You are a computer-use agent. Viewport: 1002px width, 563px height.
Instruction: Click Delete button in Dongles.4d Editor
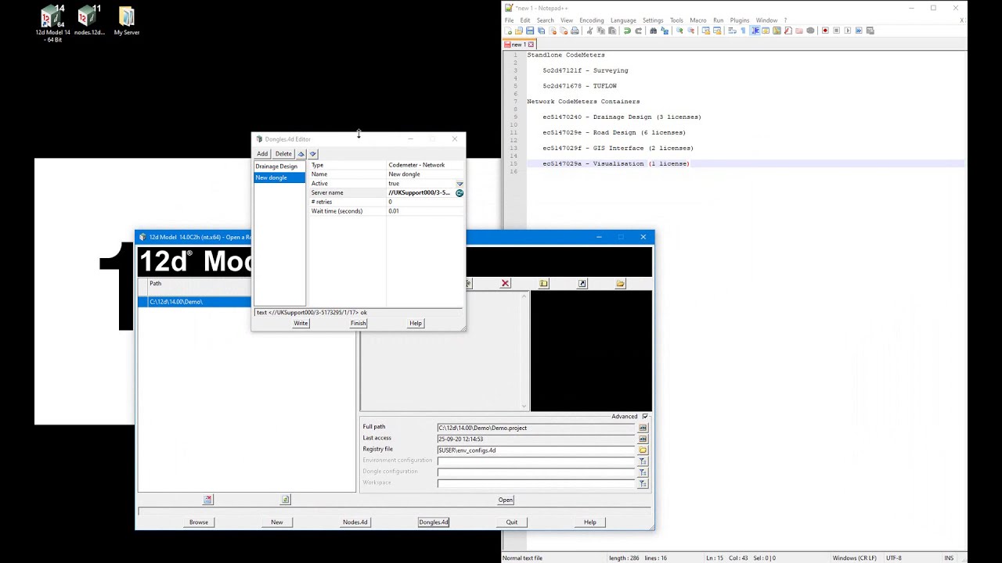tap(283, 154)
